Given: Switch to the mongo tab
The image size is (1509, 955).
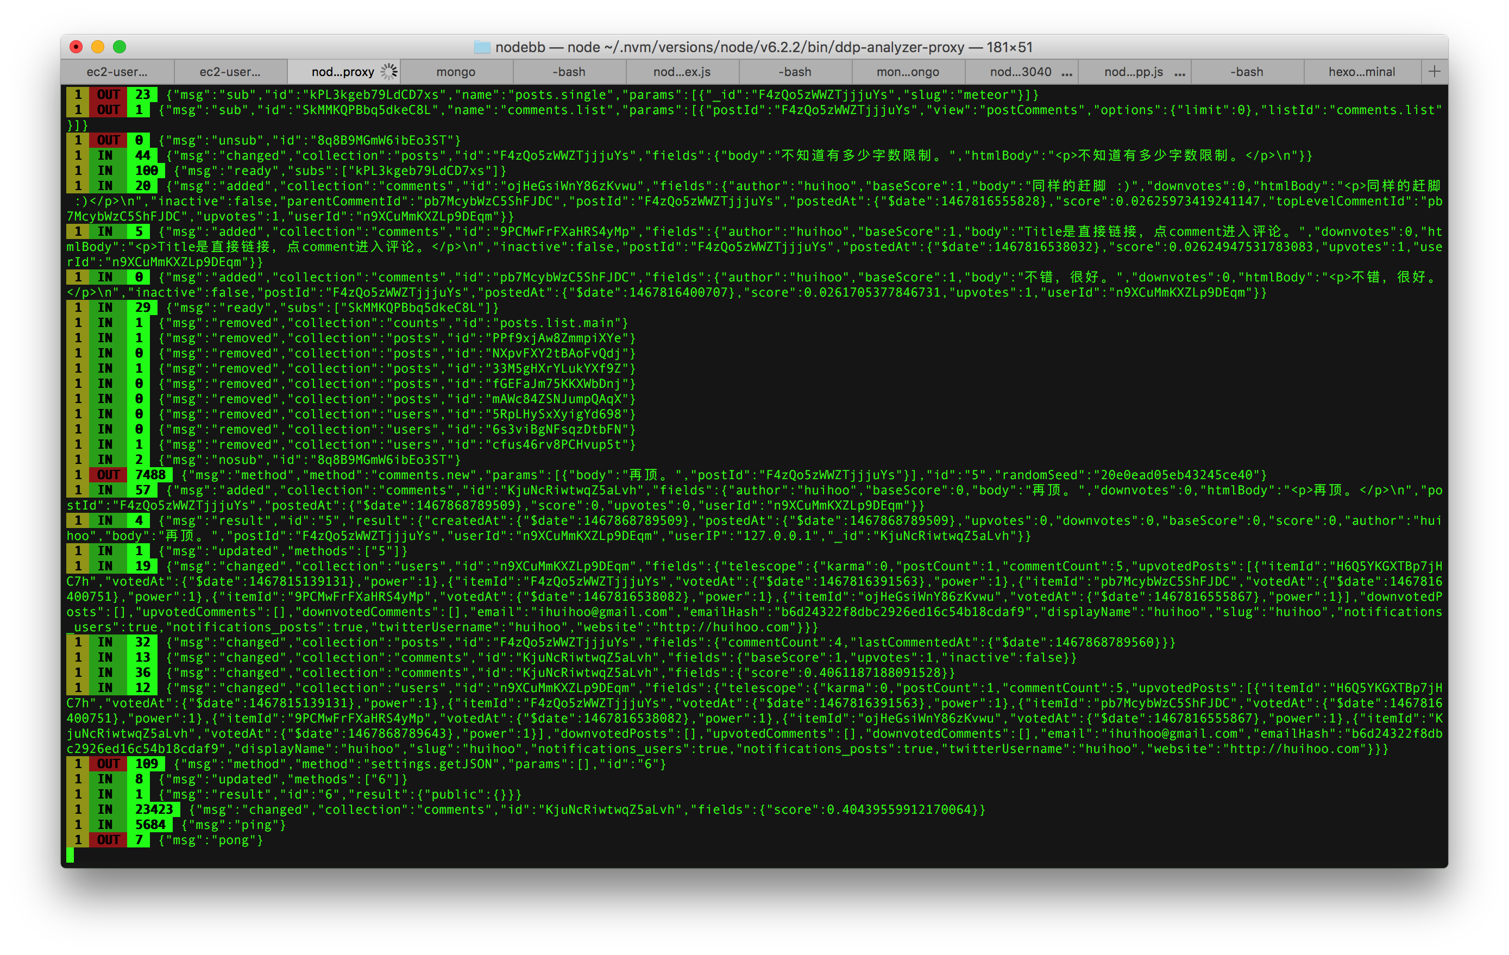Looking at the screenshot, I should [x=456, y=72].
